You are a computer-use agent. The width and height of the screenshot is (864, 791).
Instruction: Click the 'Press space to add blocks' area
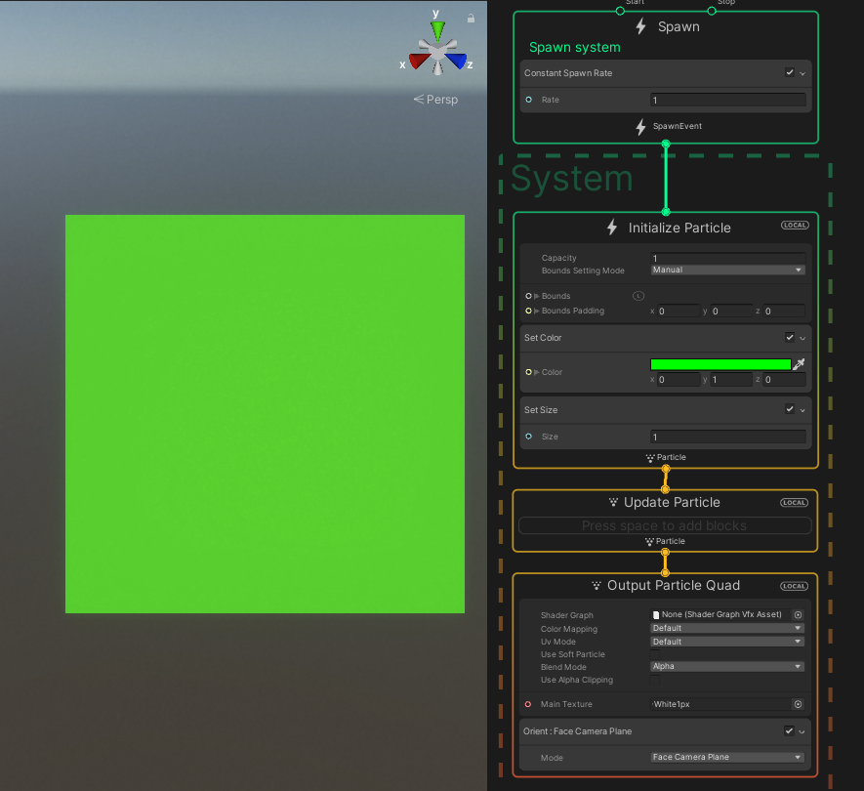665,525
